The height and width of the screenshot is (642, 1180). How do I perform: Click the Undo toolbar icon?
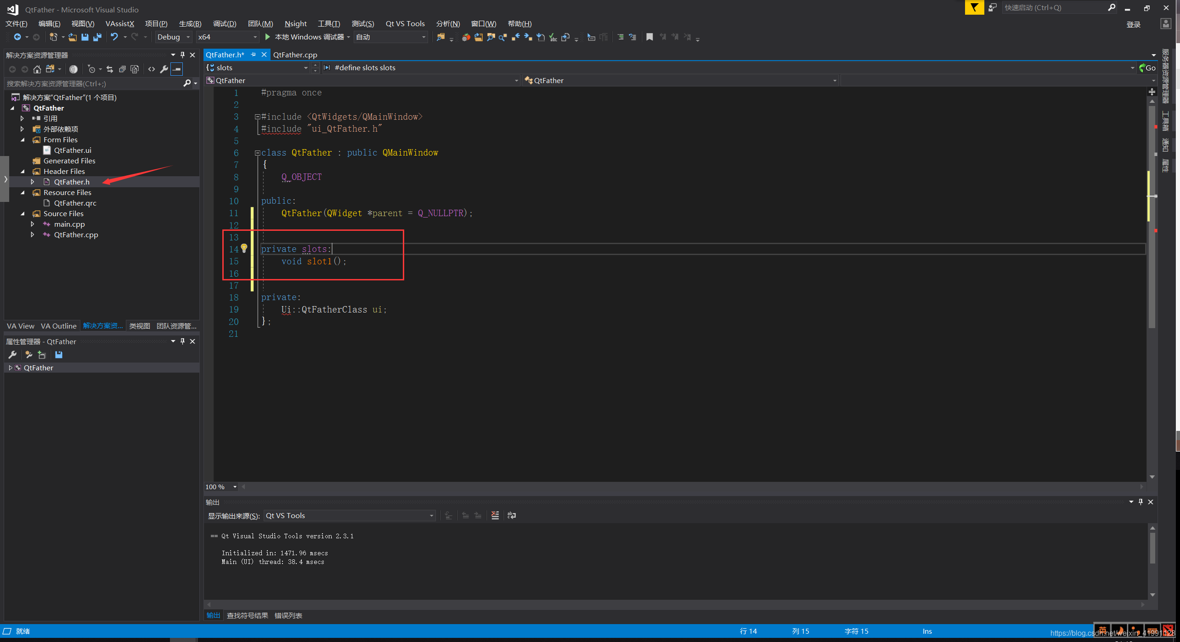114,37
